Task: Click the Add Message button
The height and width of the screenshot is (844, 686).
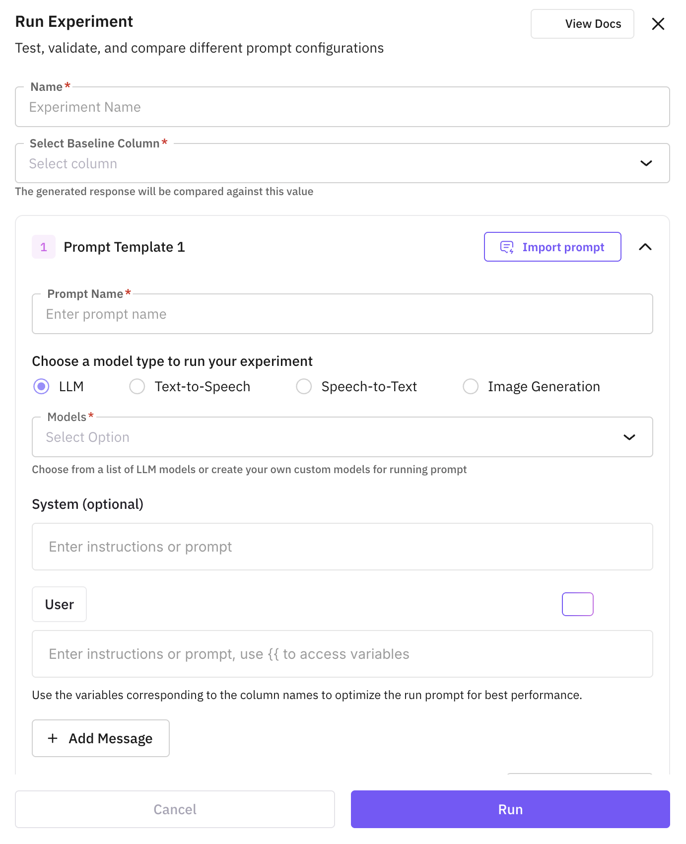Action: click(101, 738)
